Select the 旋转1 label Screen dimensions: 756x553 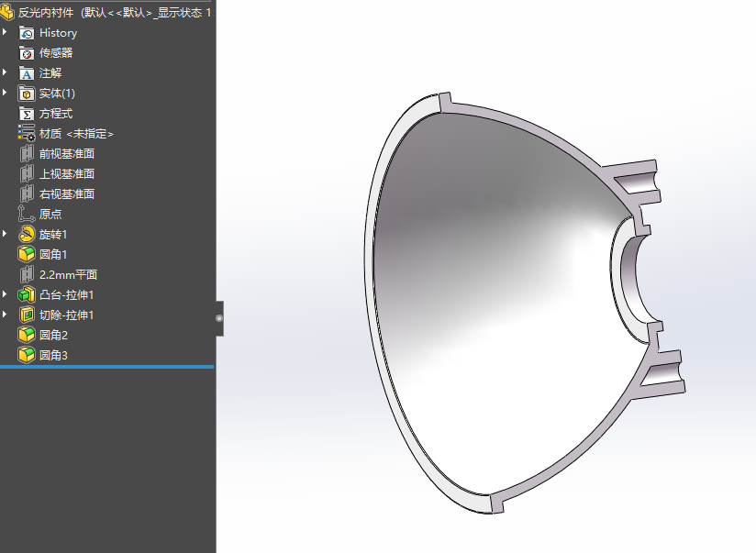point(53,234)
